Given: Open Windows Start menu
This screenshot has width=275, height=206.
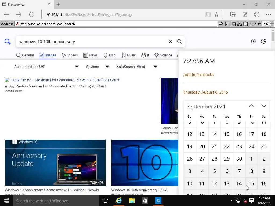Looking at the screenshot, I should click(x=6, y=201).
